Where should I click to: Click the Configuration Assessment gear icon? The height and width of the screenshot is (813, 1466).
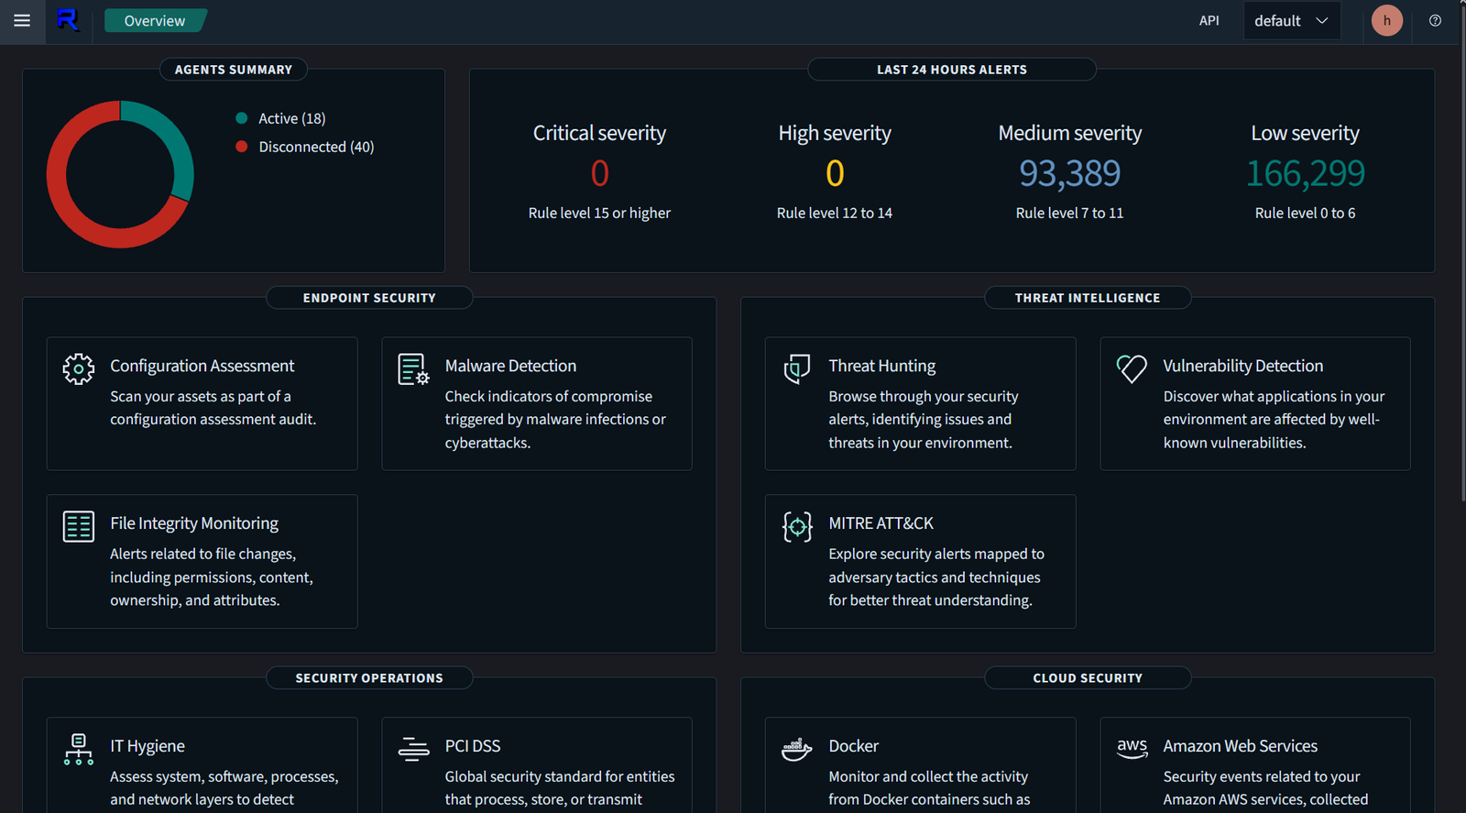[79, 368]
